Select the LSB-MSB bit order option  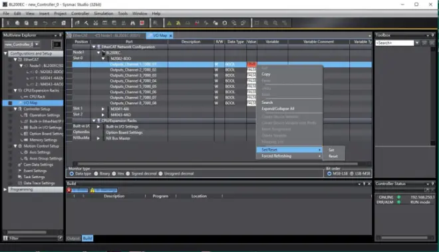[352, 174]
